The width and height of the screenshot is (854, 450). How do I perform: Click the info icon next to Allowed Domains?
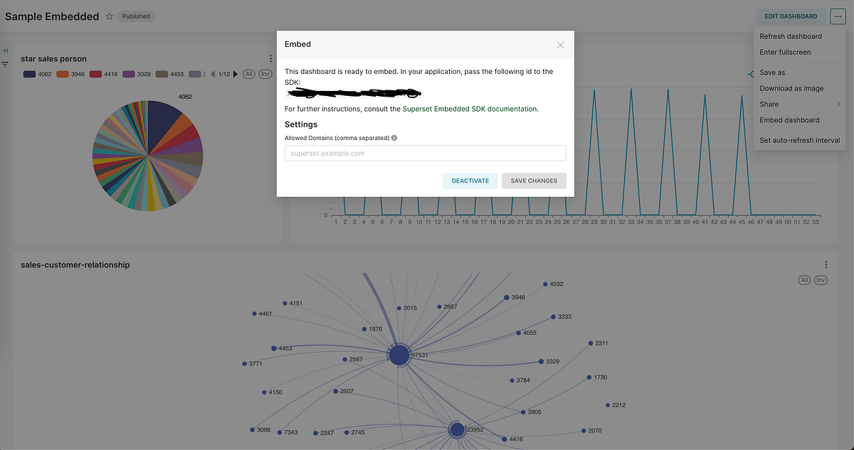coord(394,138)
